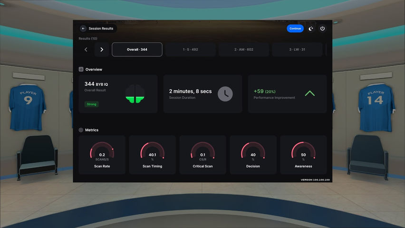Click the Results (10) label
This screenshot has height=228, width=405.
pyautogui.click(x=88, y=39)
